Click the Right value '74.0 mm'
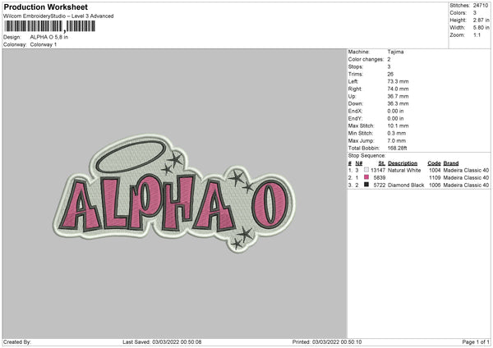Image resolution: width=493 pixels, height=348 pixels. point(398,89)
